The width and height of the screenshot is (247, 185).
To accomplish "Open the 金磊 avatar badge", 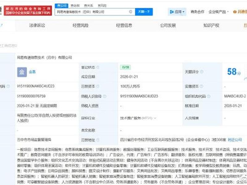I will click(x=22, y=72).
